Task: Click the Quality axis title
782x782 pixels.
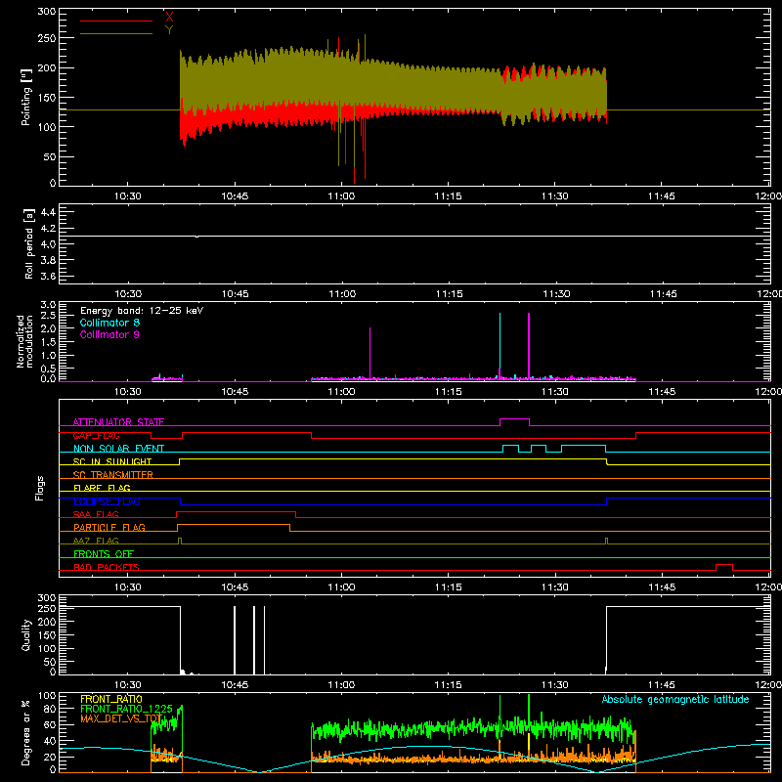Action: [x=26, y=634]
